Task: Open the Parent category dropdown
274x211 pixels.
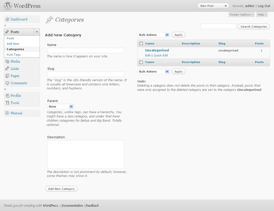Action: point(61,106)
